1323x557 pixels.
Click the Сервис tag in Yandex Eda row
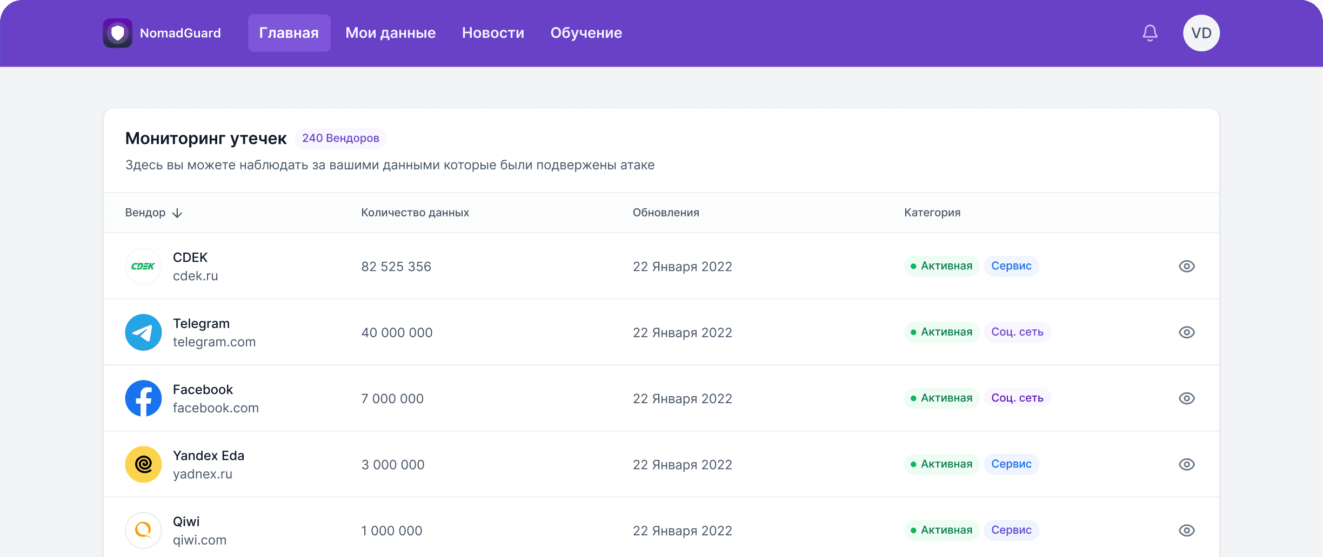coord(1011,464)
